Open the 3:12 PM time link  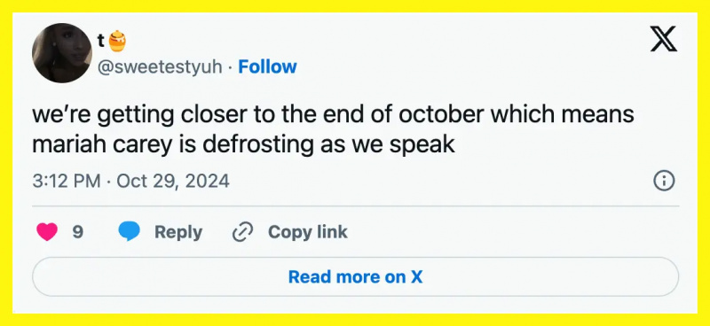pos(67,182)
